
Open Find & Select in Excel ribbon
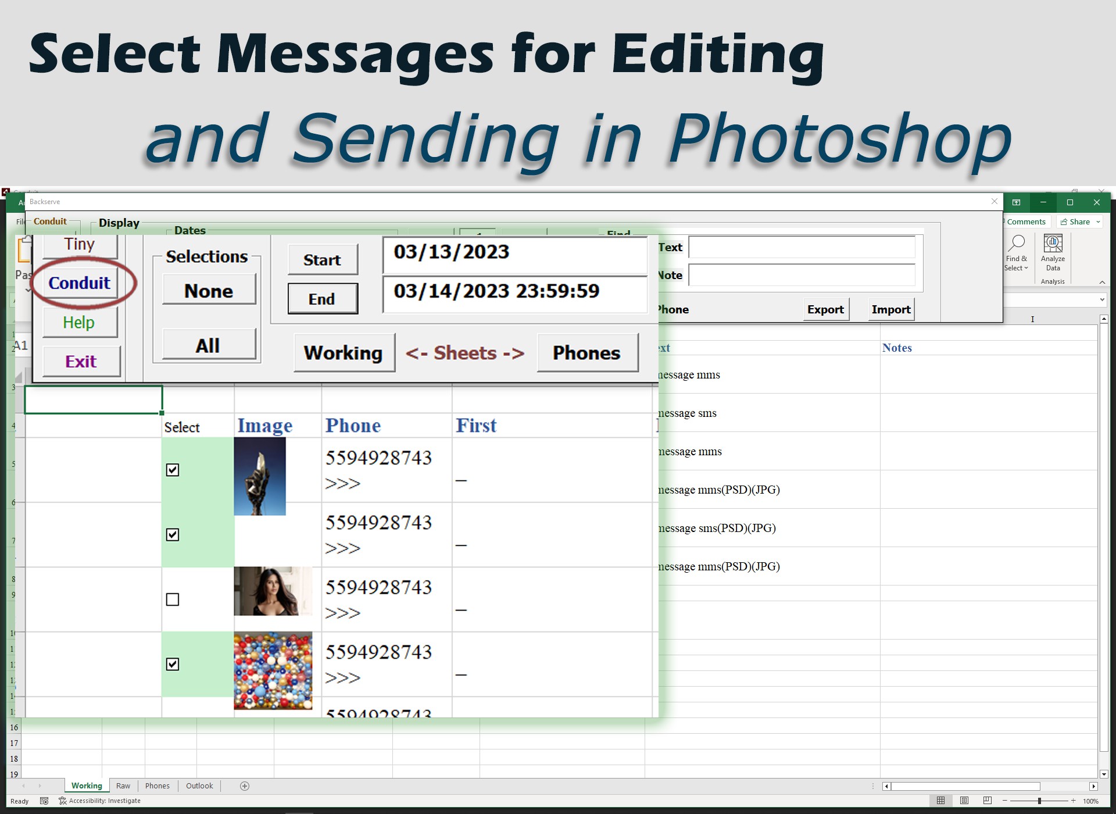(1016, 254)
